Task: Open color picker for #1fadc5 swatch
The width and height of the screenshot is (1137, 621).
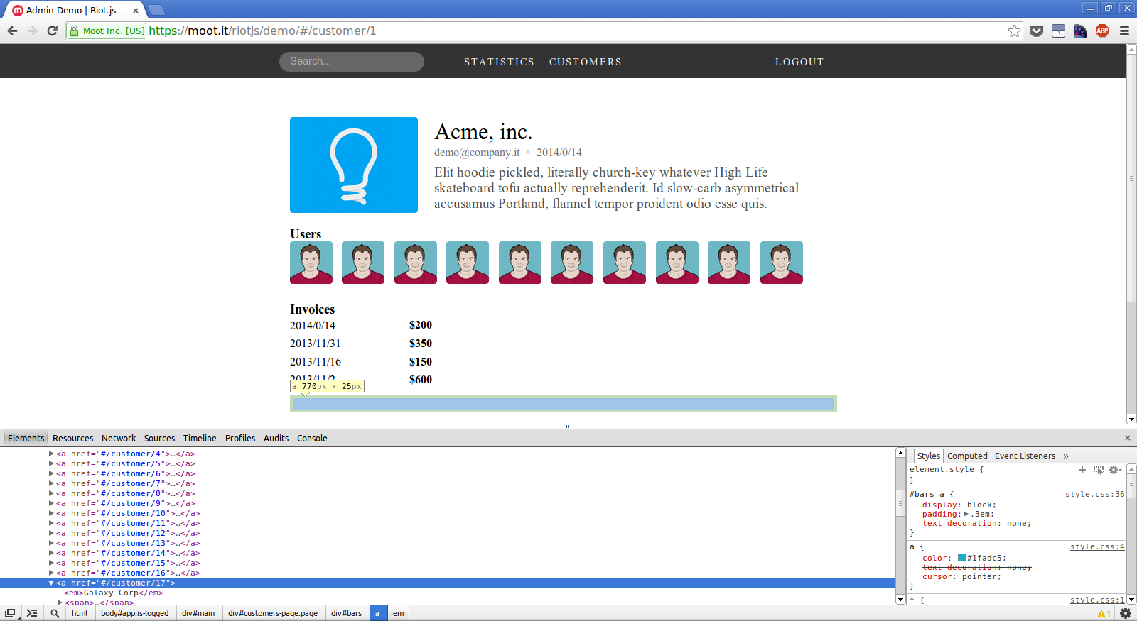Action: [x=961, y=558]
